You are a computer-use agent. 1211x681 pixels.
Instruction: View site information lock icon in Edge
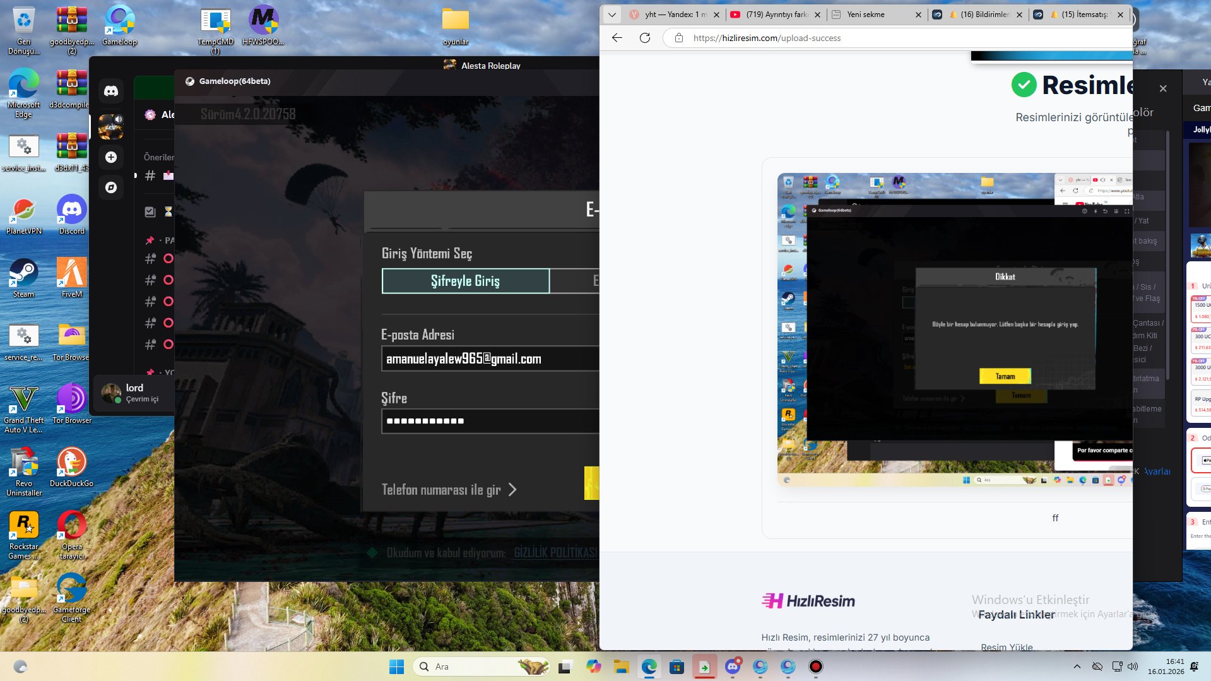pyautogui.click(x=679, y=38)
